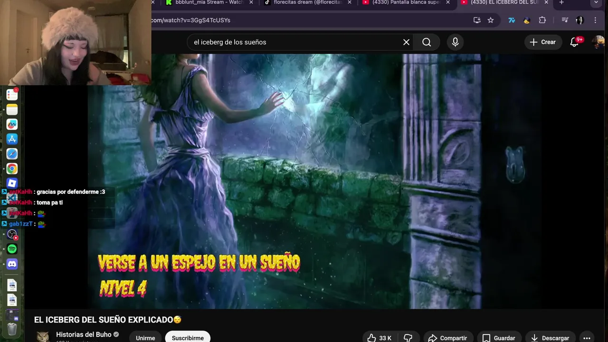This screenshot has height=342, width=608.
Task: Open Trash in the Dock
Action: pos(12,328)
